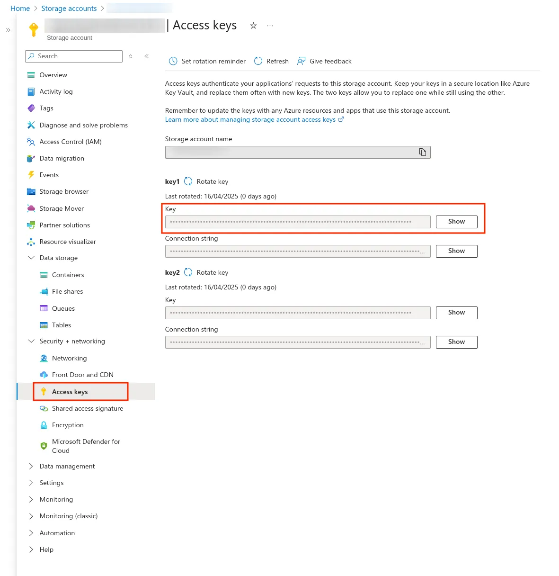This screenshot has height=576, width=559.
Task: Open the Networking icon
Action: click(x=44, y=358)
